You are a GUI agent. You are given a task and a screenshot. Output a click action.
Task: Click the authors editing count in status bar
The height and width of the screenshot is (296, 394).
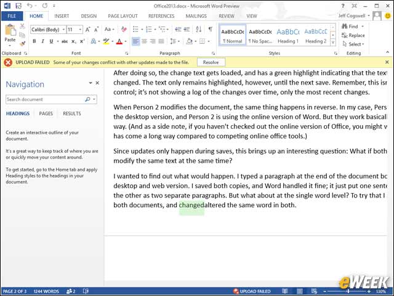71,291
